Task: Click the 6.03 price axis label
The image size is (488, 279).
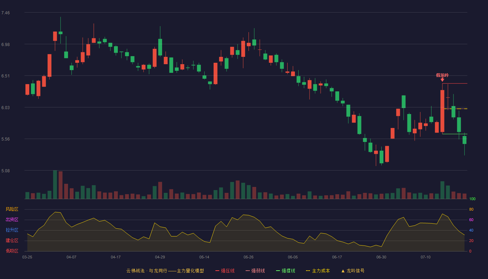Action: coord(6,108)
